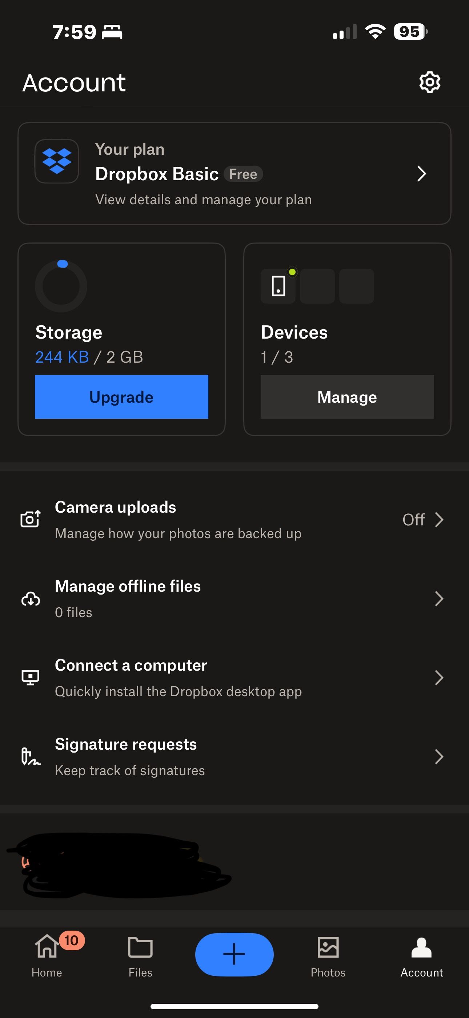Tap the Connect a computer monitor icon
This screenshot has height=1018, width=469.
click(31, 677)
